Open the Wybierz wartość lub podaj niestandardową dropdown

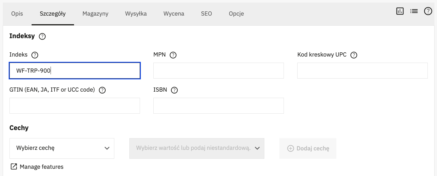197,148
